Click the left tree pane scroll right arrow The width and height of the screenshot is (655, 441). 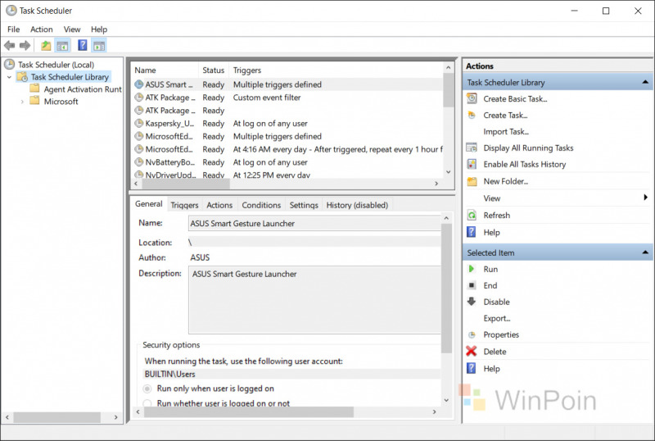tap(116, 417)
